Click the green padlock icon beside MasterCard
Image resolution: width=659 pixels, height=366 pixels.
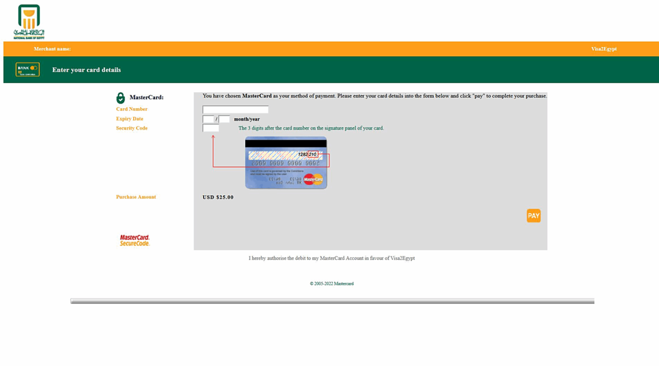pyautogui.click(x=120, y=98)
